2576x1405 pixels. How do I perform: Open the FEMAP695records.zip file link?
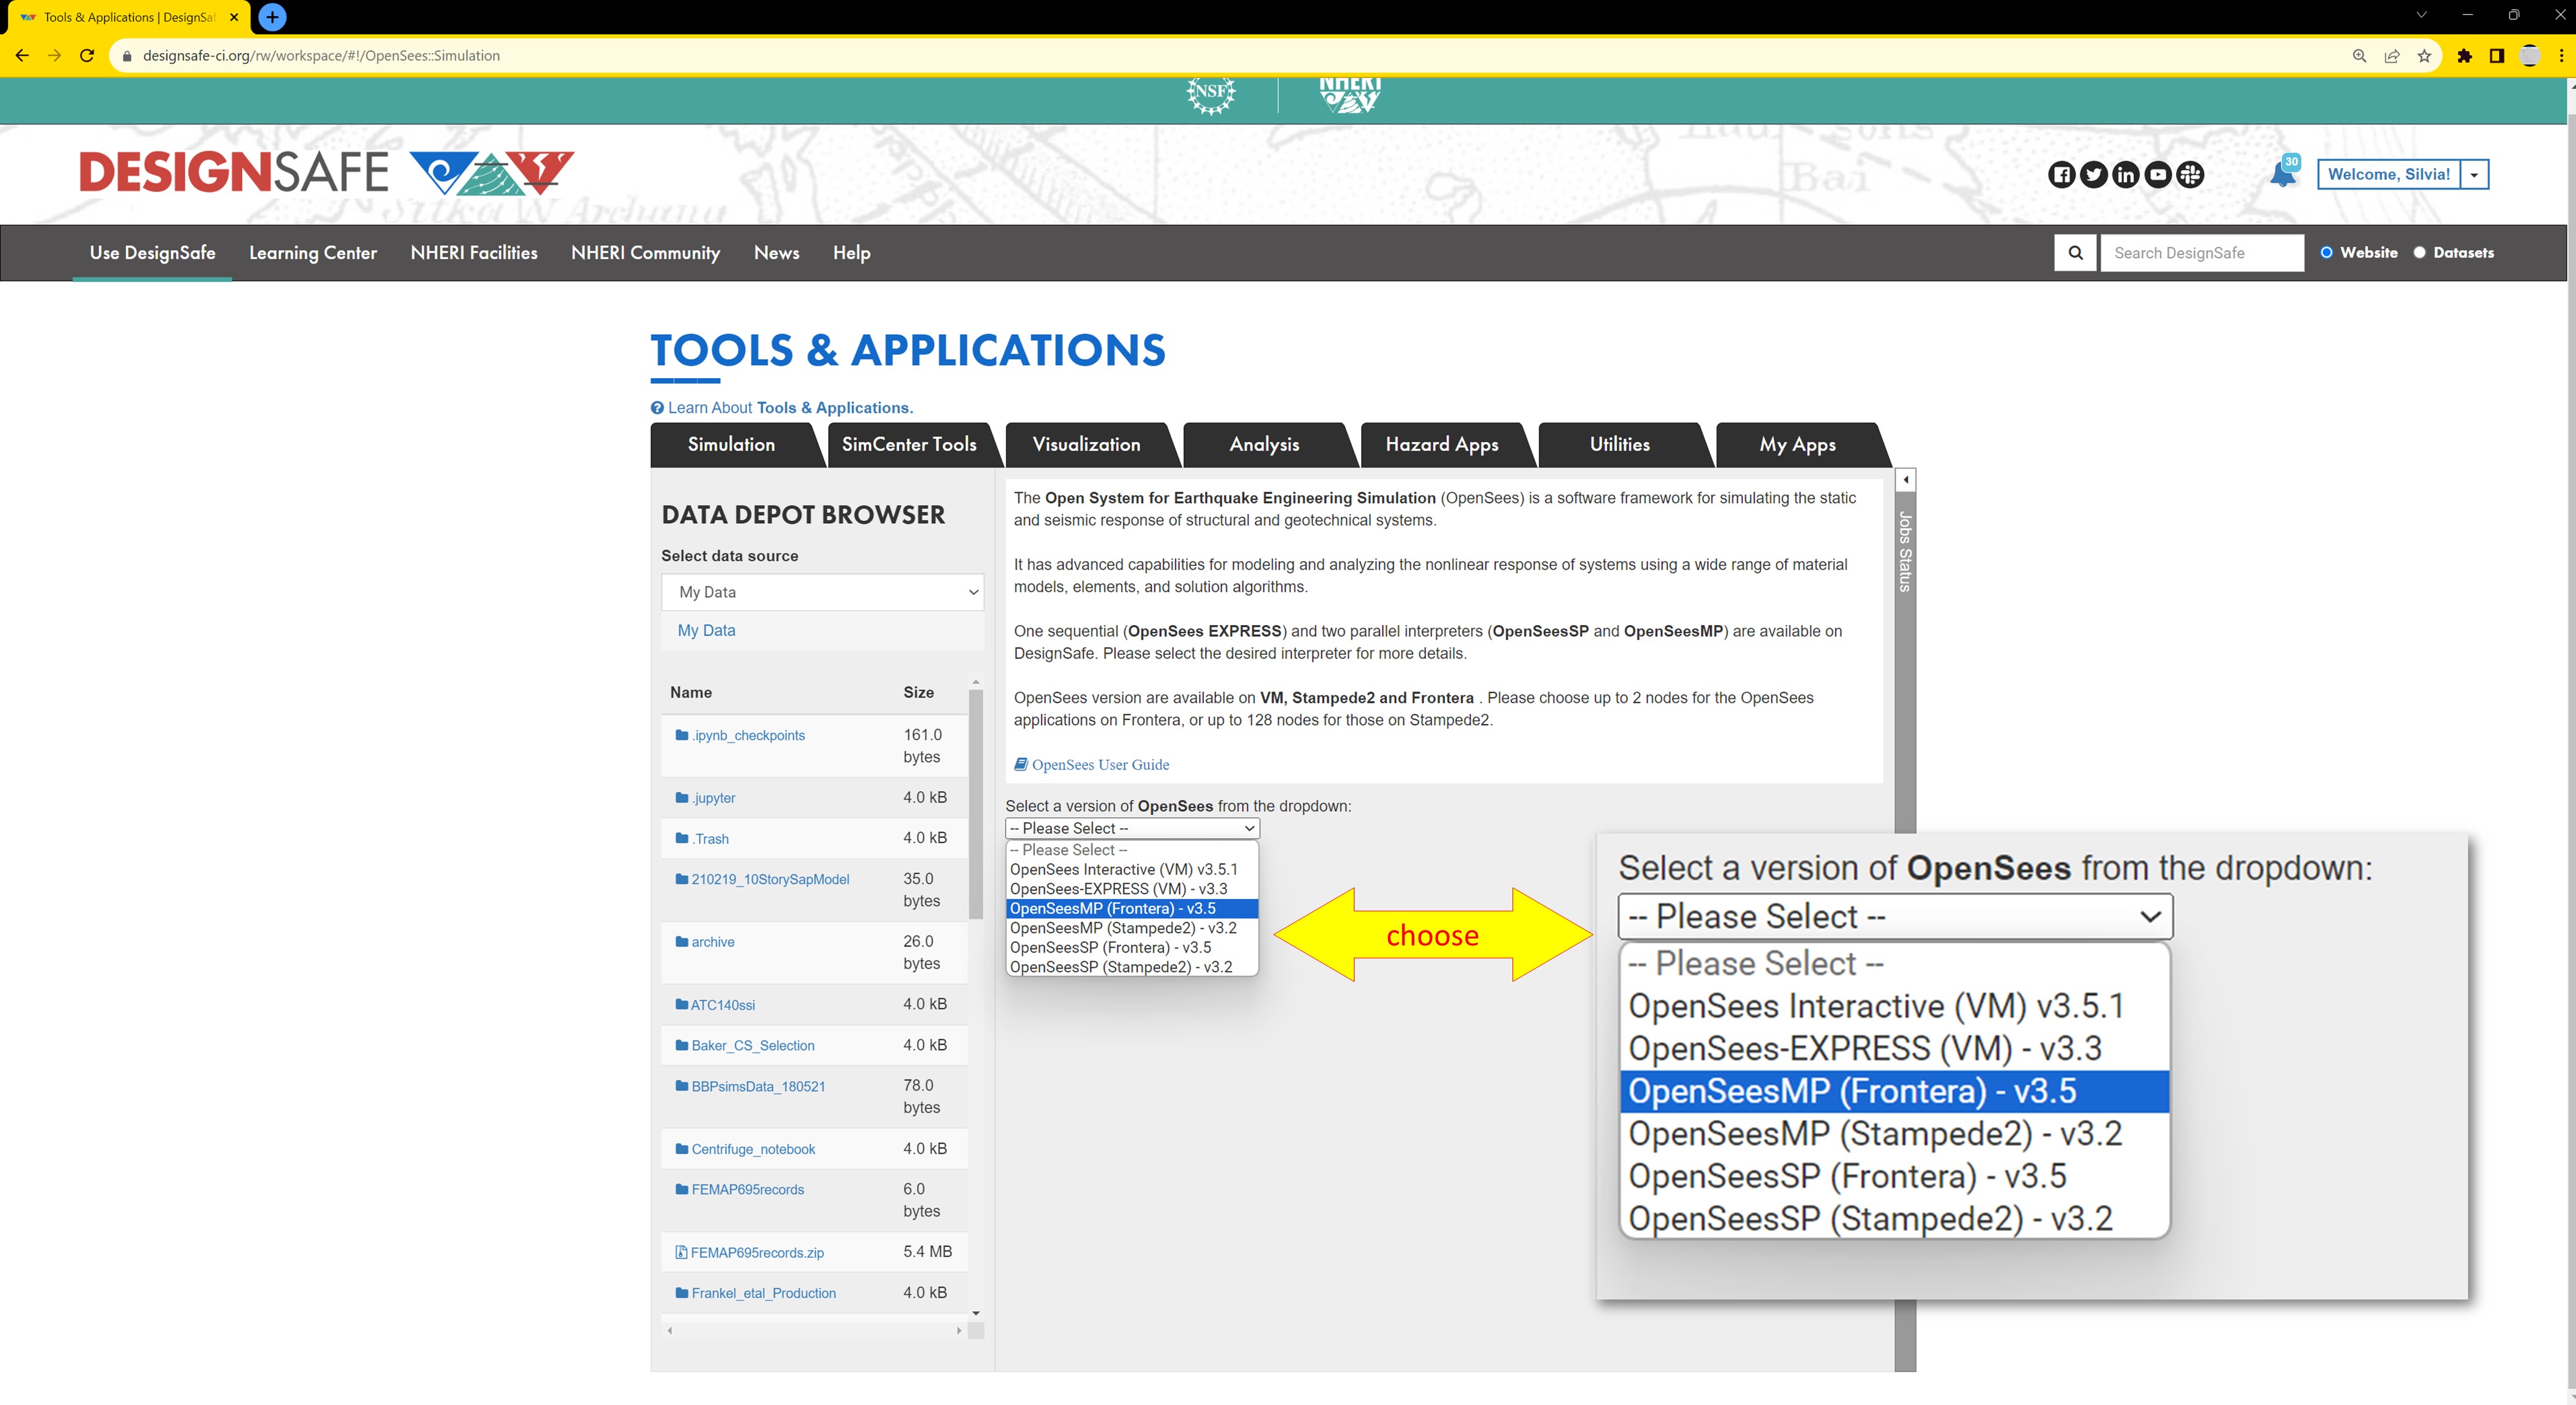click(757, 1253)
